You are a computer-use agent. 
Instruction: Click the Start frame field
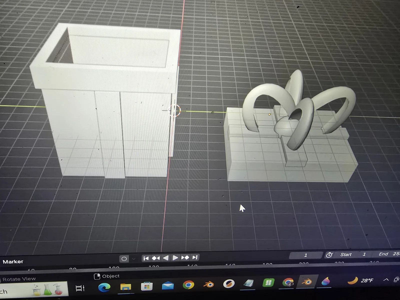[x=353, y=254]
